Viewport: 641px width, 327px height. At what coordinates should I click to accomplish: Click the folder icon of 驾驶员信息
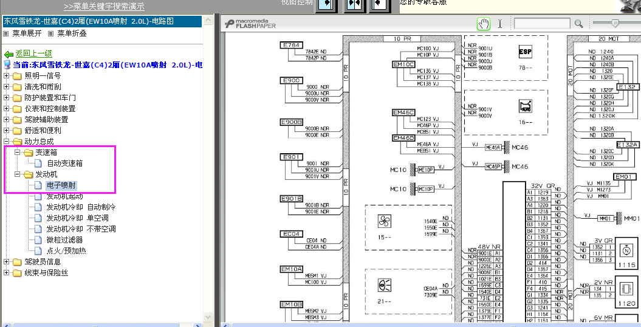click(x=17, y=262)
